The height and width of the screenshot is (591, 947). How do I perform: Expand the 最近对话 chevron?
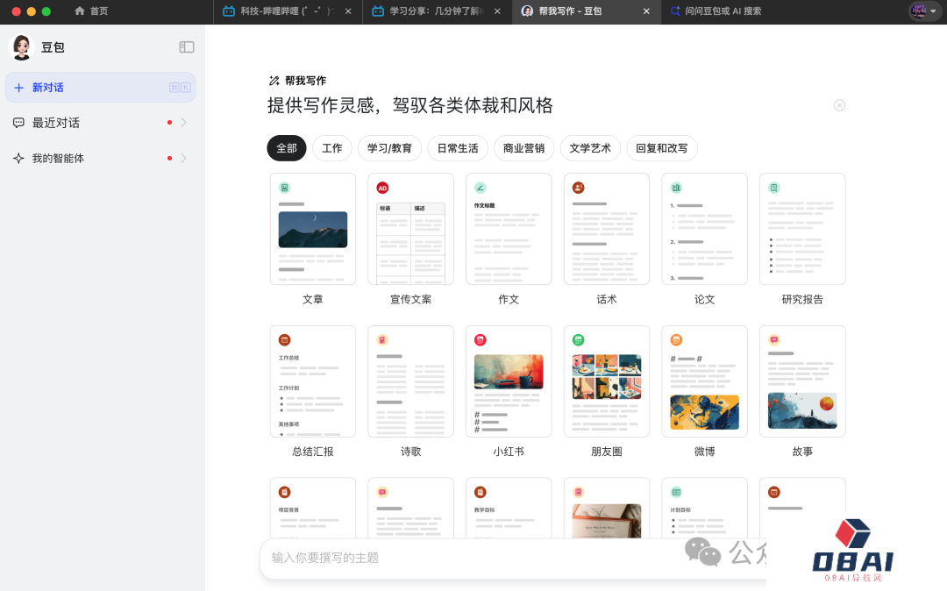click(x=183, y=123)
